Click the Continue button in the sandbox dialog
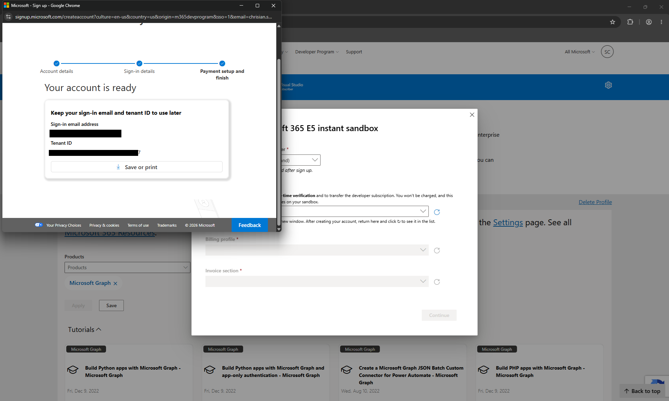 (439, 315)
